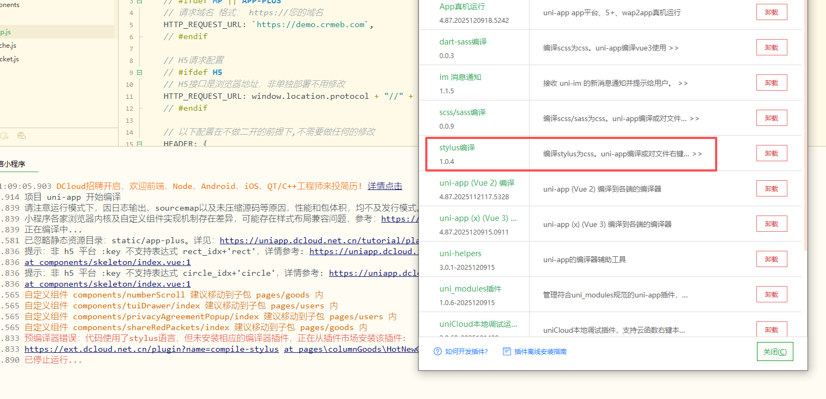Click the cloud globe icon below file tree
Viewport: 826px width, 399px height.
[x=22, y=136]
